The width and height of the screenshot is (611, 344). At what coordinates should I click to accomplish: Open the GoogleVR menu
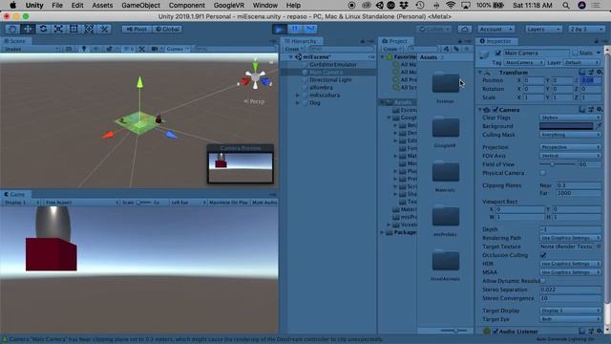(x=229, y=5)
